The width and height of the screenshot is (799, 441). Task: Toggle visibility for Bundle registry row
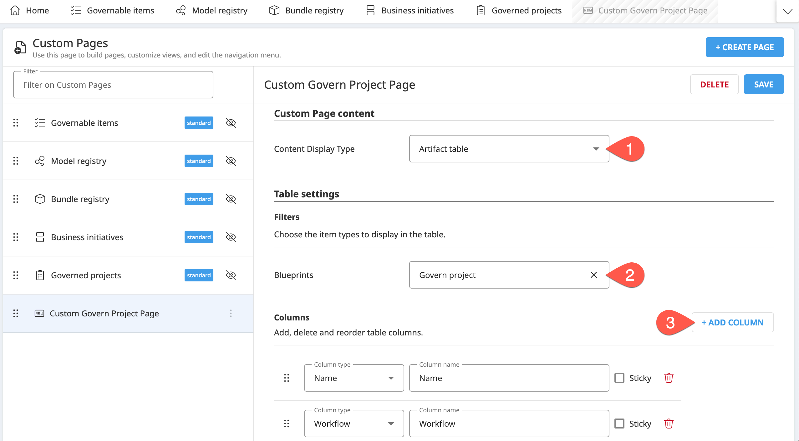[231, 199]
